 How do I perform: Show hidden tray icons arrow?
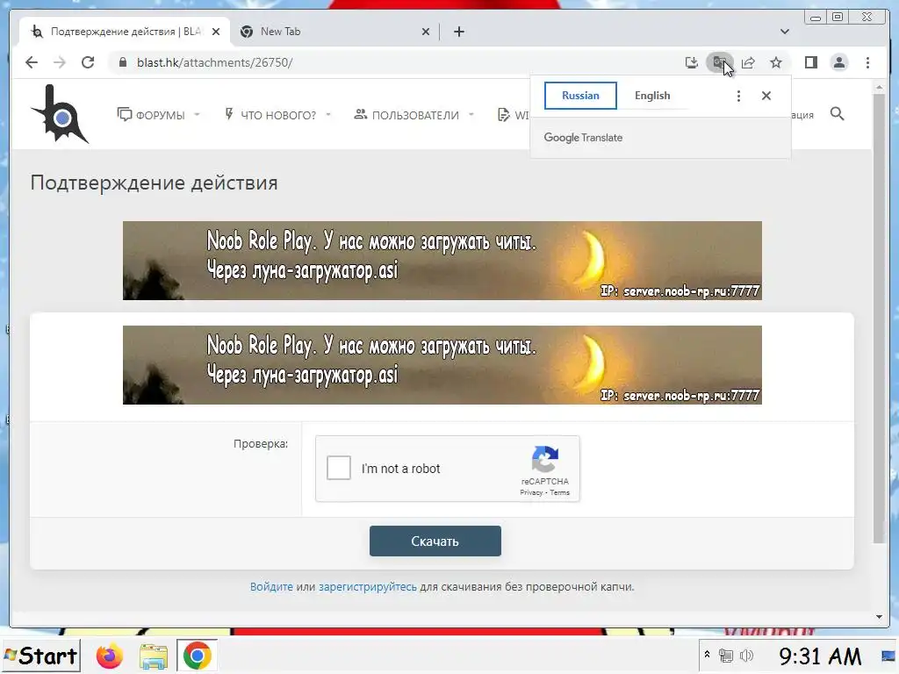tap(707, 655)
